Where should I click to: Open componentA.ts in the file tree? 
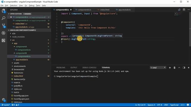[24, 50]
